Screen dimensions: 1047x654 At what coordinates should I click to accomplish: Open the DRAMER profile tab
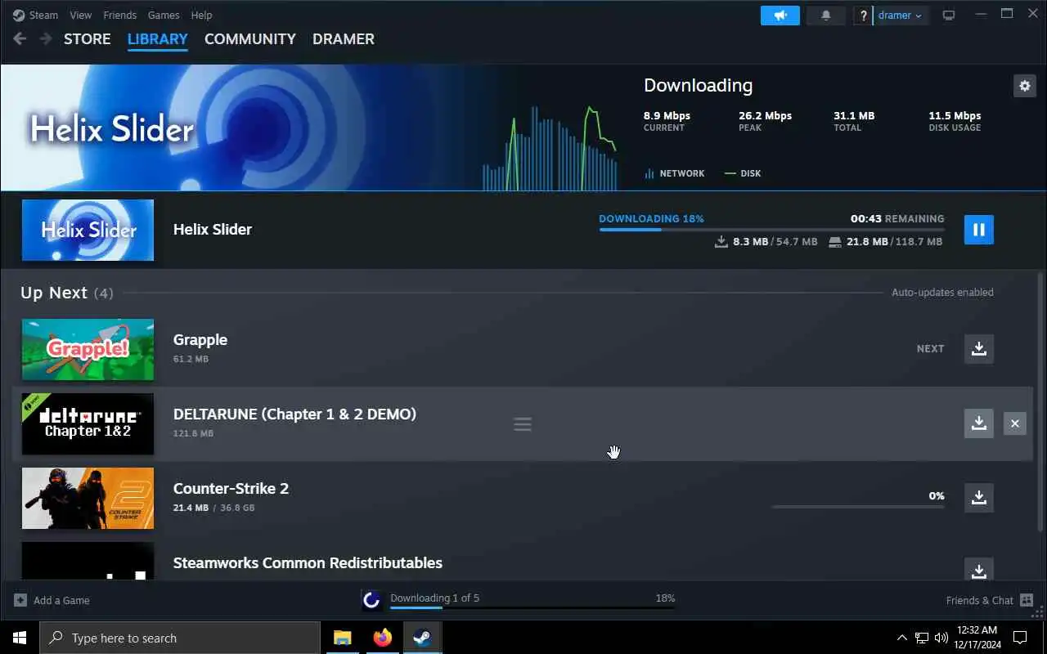[x=344, y=38]
